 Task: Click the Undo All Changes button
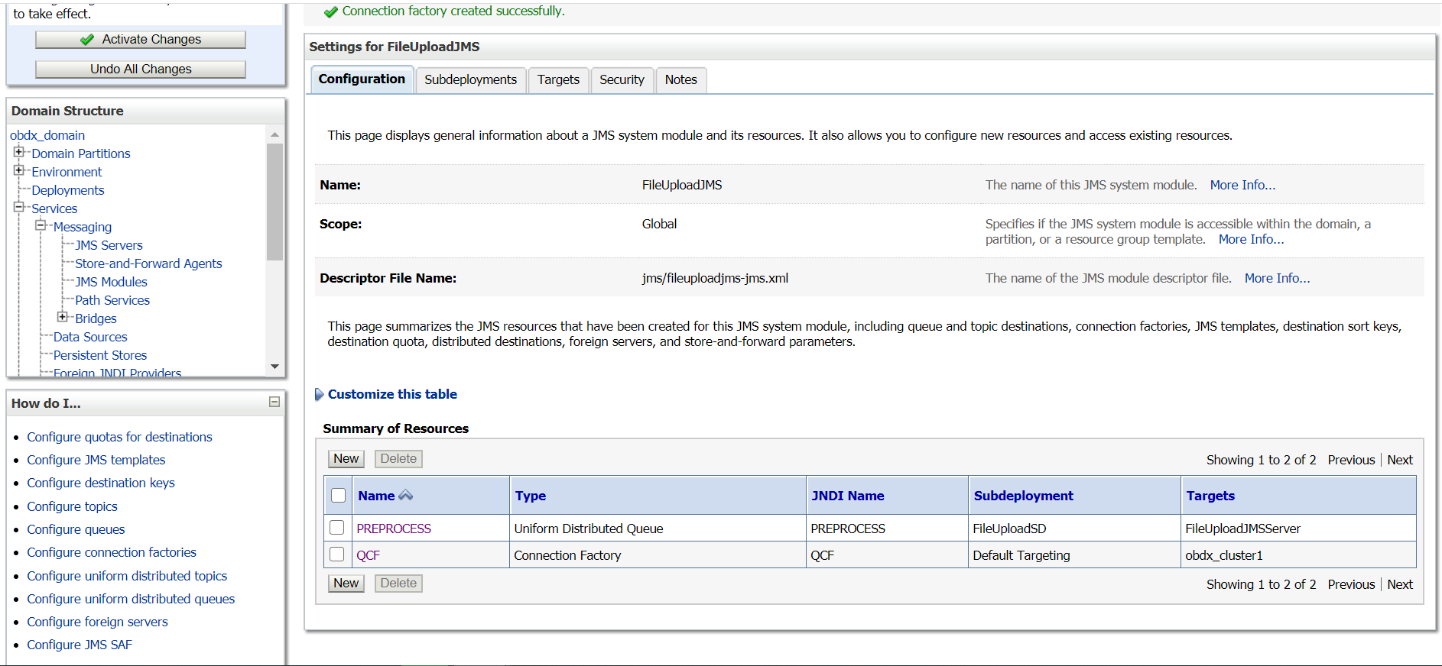[141, 70]
